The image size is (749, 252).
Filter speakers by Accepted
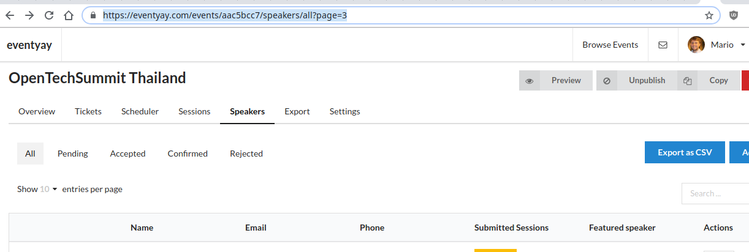pyautogui.click(x=127, y=154)
